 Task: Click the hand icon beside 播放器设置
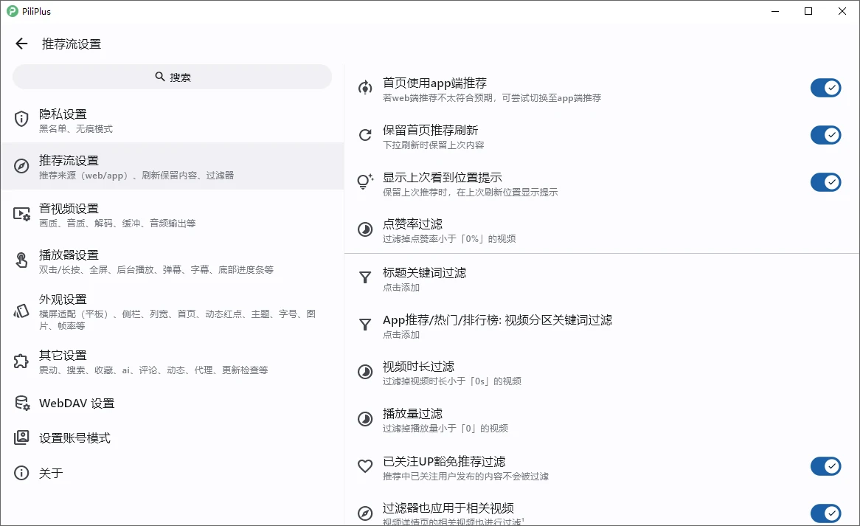20,261
